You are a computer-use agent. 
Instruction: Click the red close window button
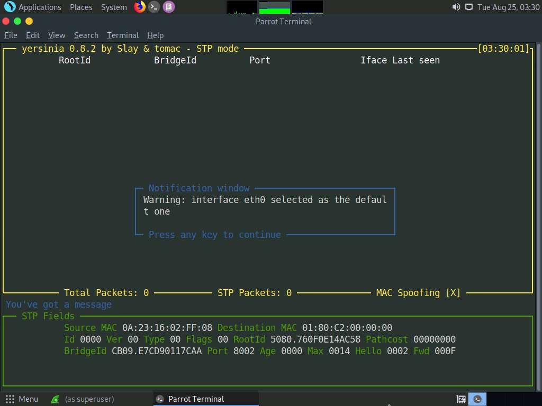point(6,21)
